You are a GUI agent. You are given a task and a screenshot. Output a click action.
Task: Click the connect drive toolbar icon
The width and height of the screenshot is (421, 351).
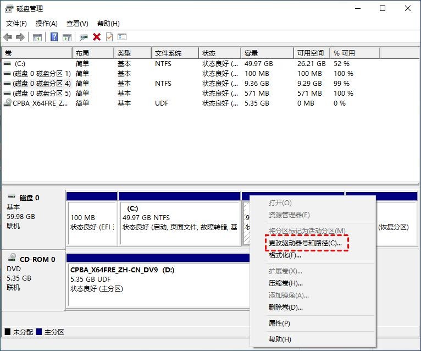tap(84, 37)
